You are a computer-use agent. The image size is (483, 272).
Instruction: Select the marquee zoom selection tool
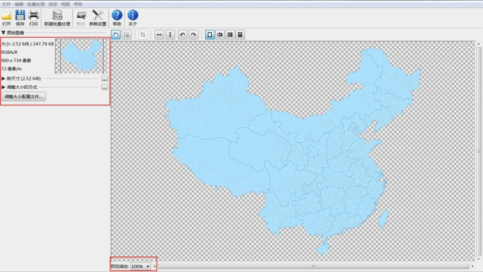pos(126,34)
